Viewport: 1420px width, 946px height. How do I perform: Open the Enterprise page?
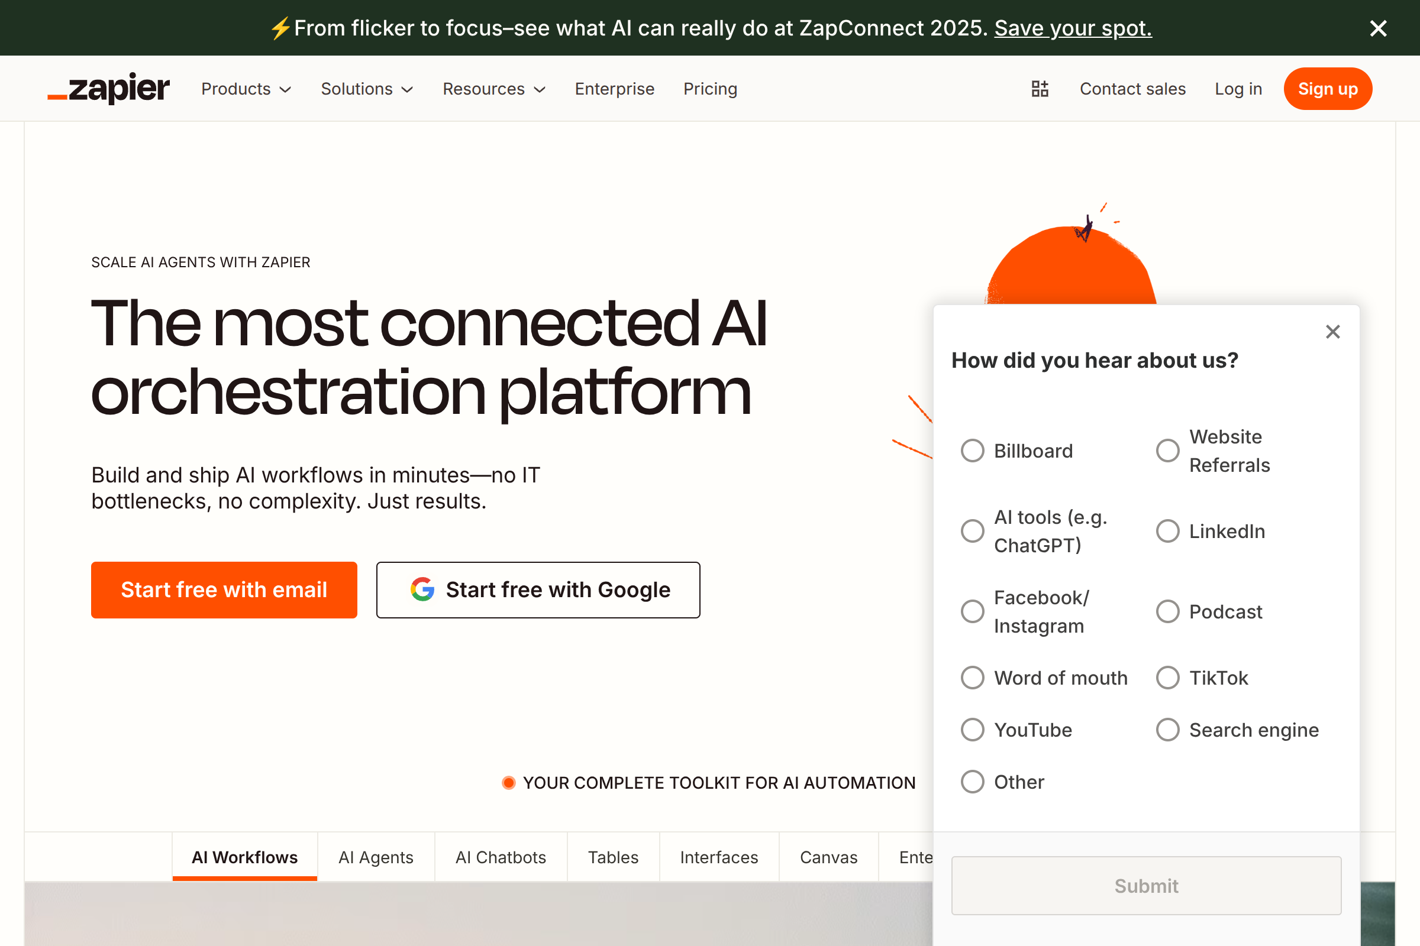coord(615,89)
